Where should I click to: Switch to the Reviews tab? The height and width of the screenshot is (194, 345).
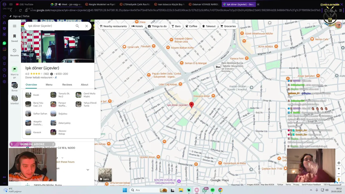pos(67,85)
